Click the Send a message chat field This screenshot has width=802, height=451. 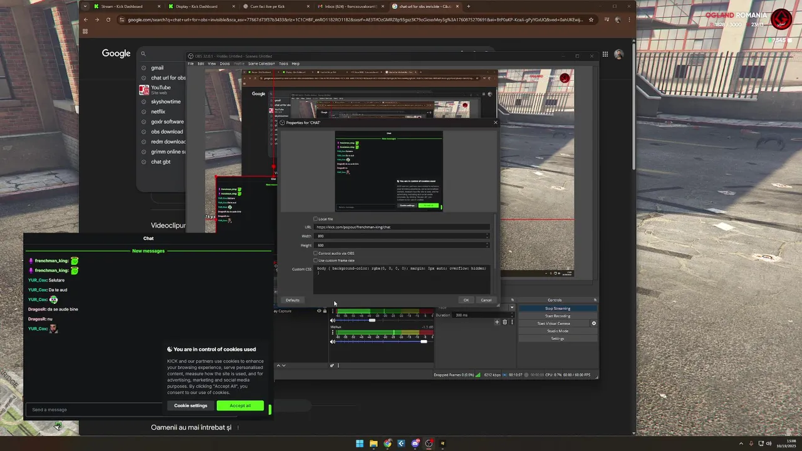[94, 410]
